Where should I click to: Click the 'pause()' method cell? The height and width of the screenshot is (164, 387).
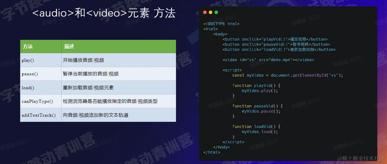41,74
